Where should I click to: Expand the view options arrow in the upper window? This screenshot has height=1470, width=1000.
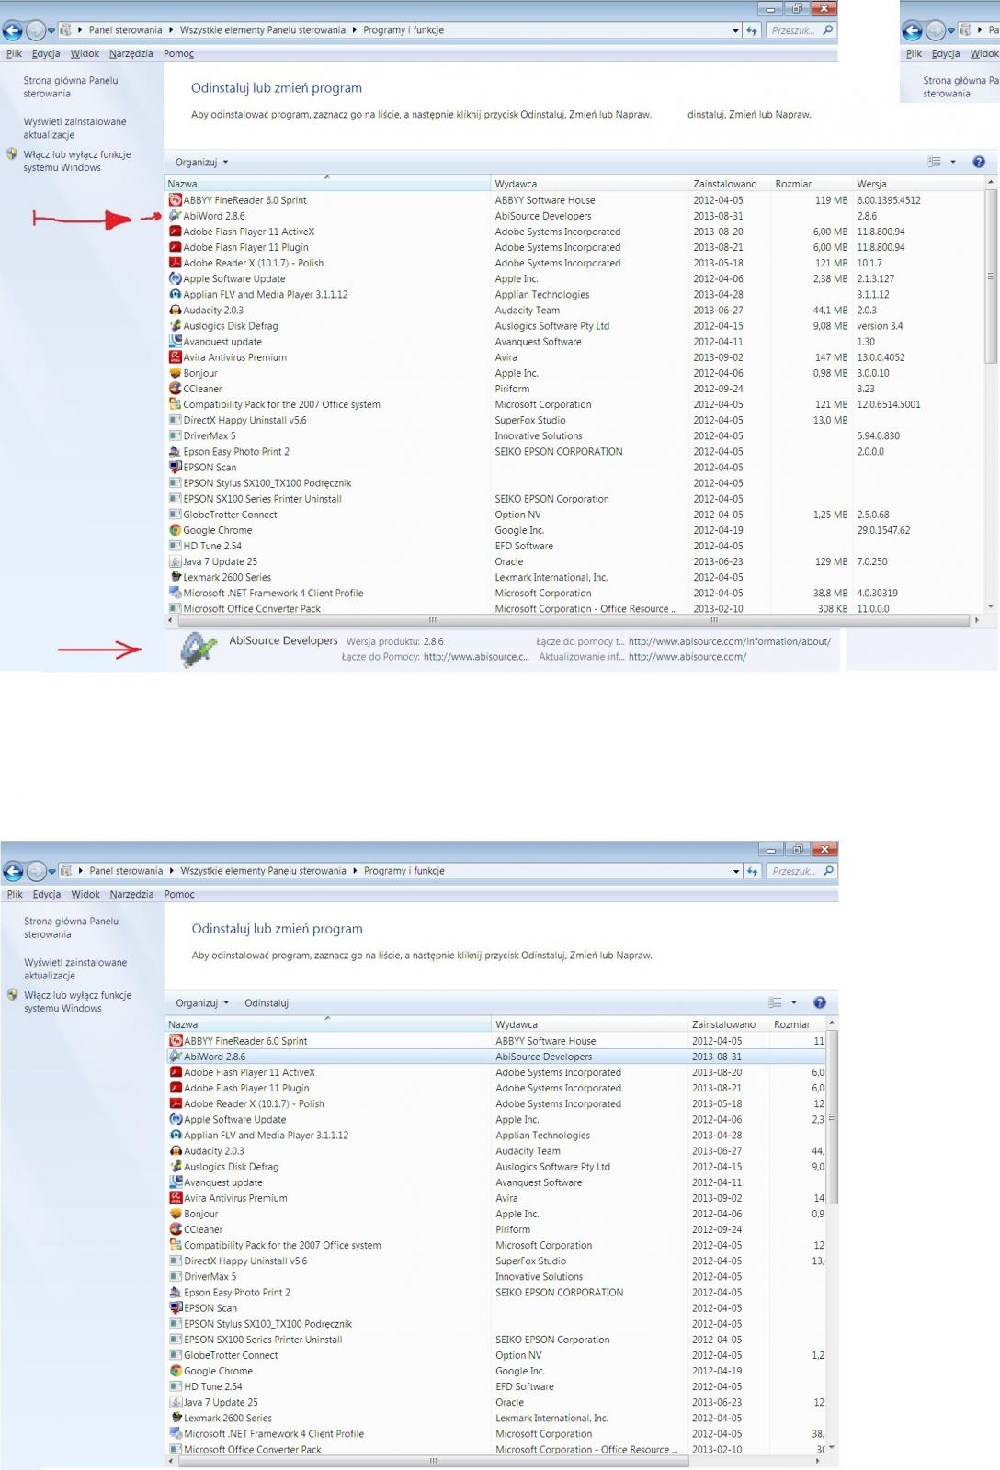coord(953,162)
